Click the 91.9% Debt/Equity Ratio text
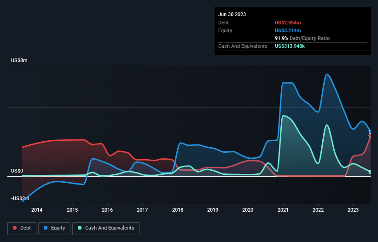Screen dimensions: 378x242 coord(302,38)
